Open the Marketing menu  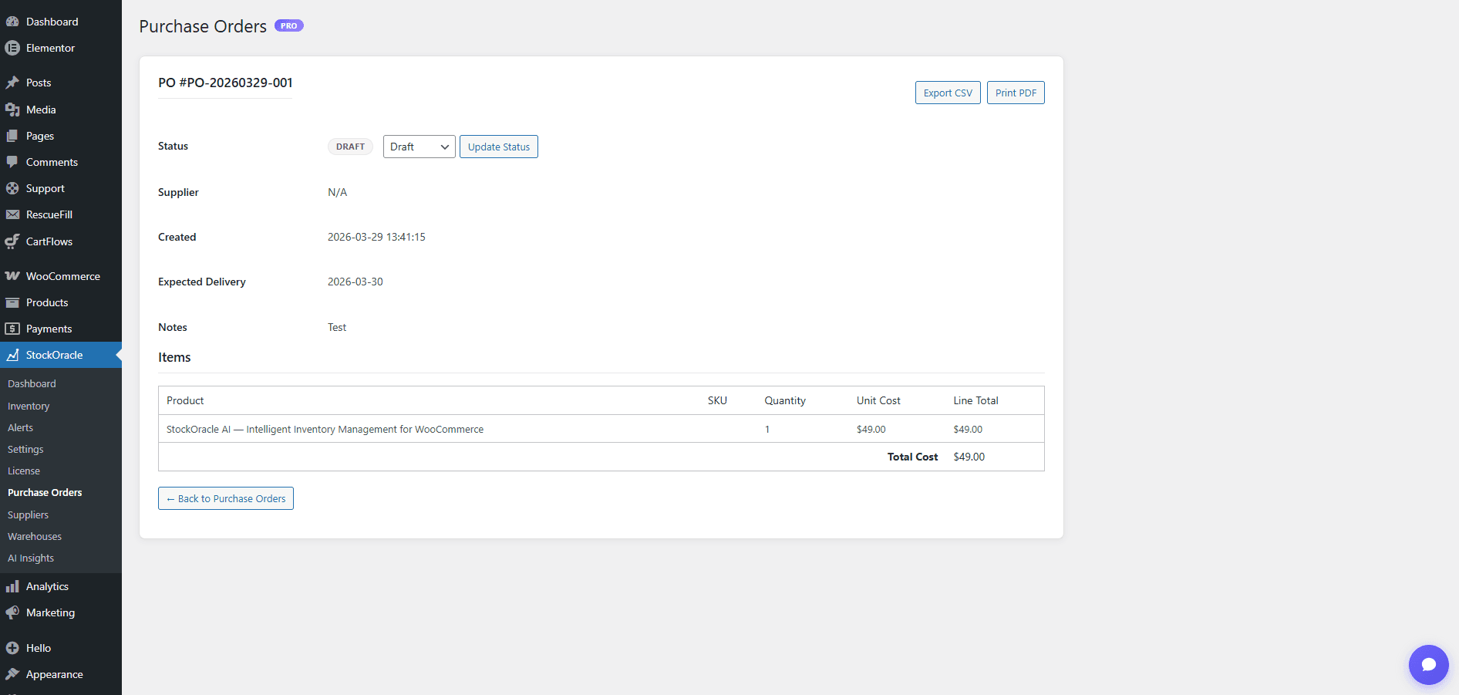(x=51, y=612)
